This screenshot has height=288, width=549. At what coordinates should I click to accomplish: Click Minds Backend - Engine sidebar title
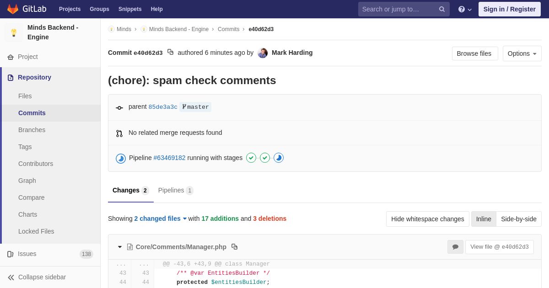pos(53,32)
